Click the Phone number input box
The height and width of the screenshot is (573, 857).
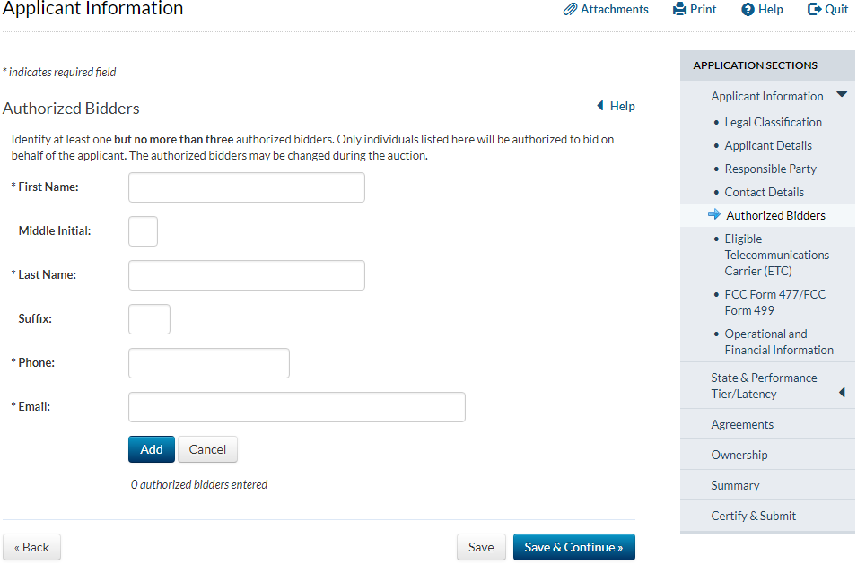point(209,363)
